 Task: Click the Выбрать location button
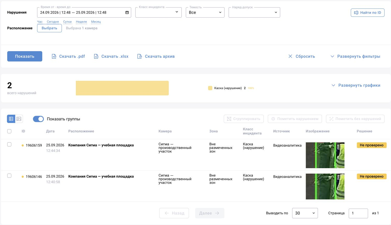pyautogui.click(x=49, y=28)
